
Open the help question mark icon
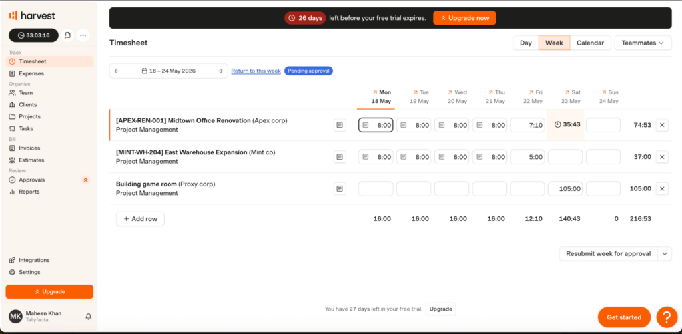[667, 317]
